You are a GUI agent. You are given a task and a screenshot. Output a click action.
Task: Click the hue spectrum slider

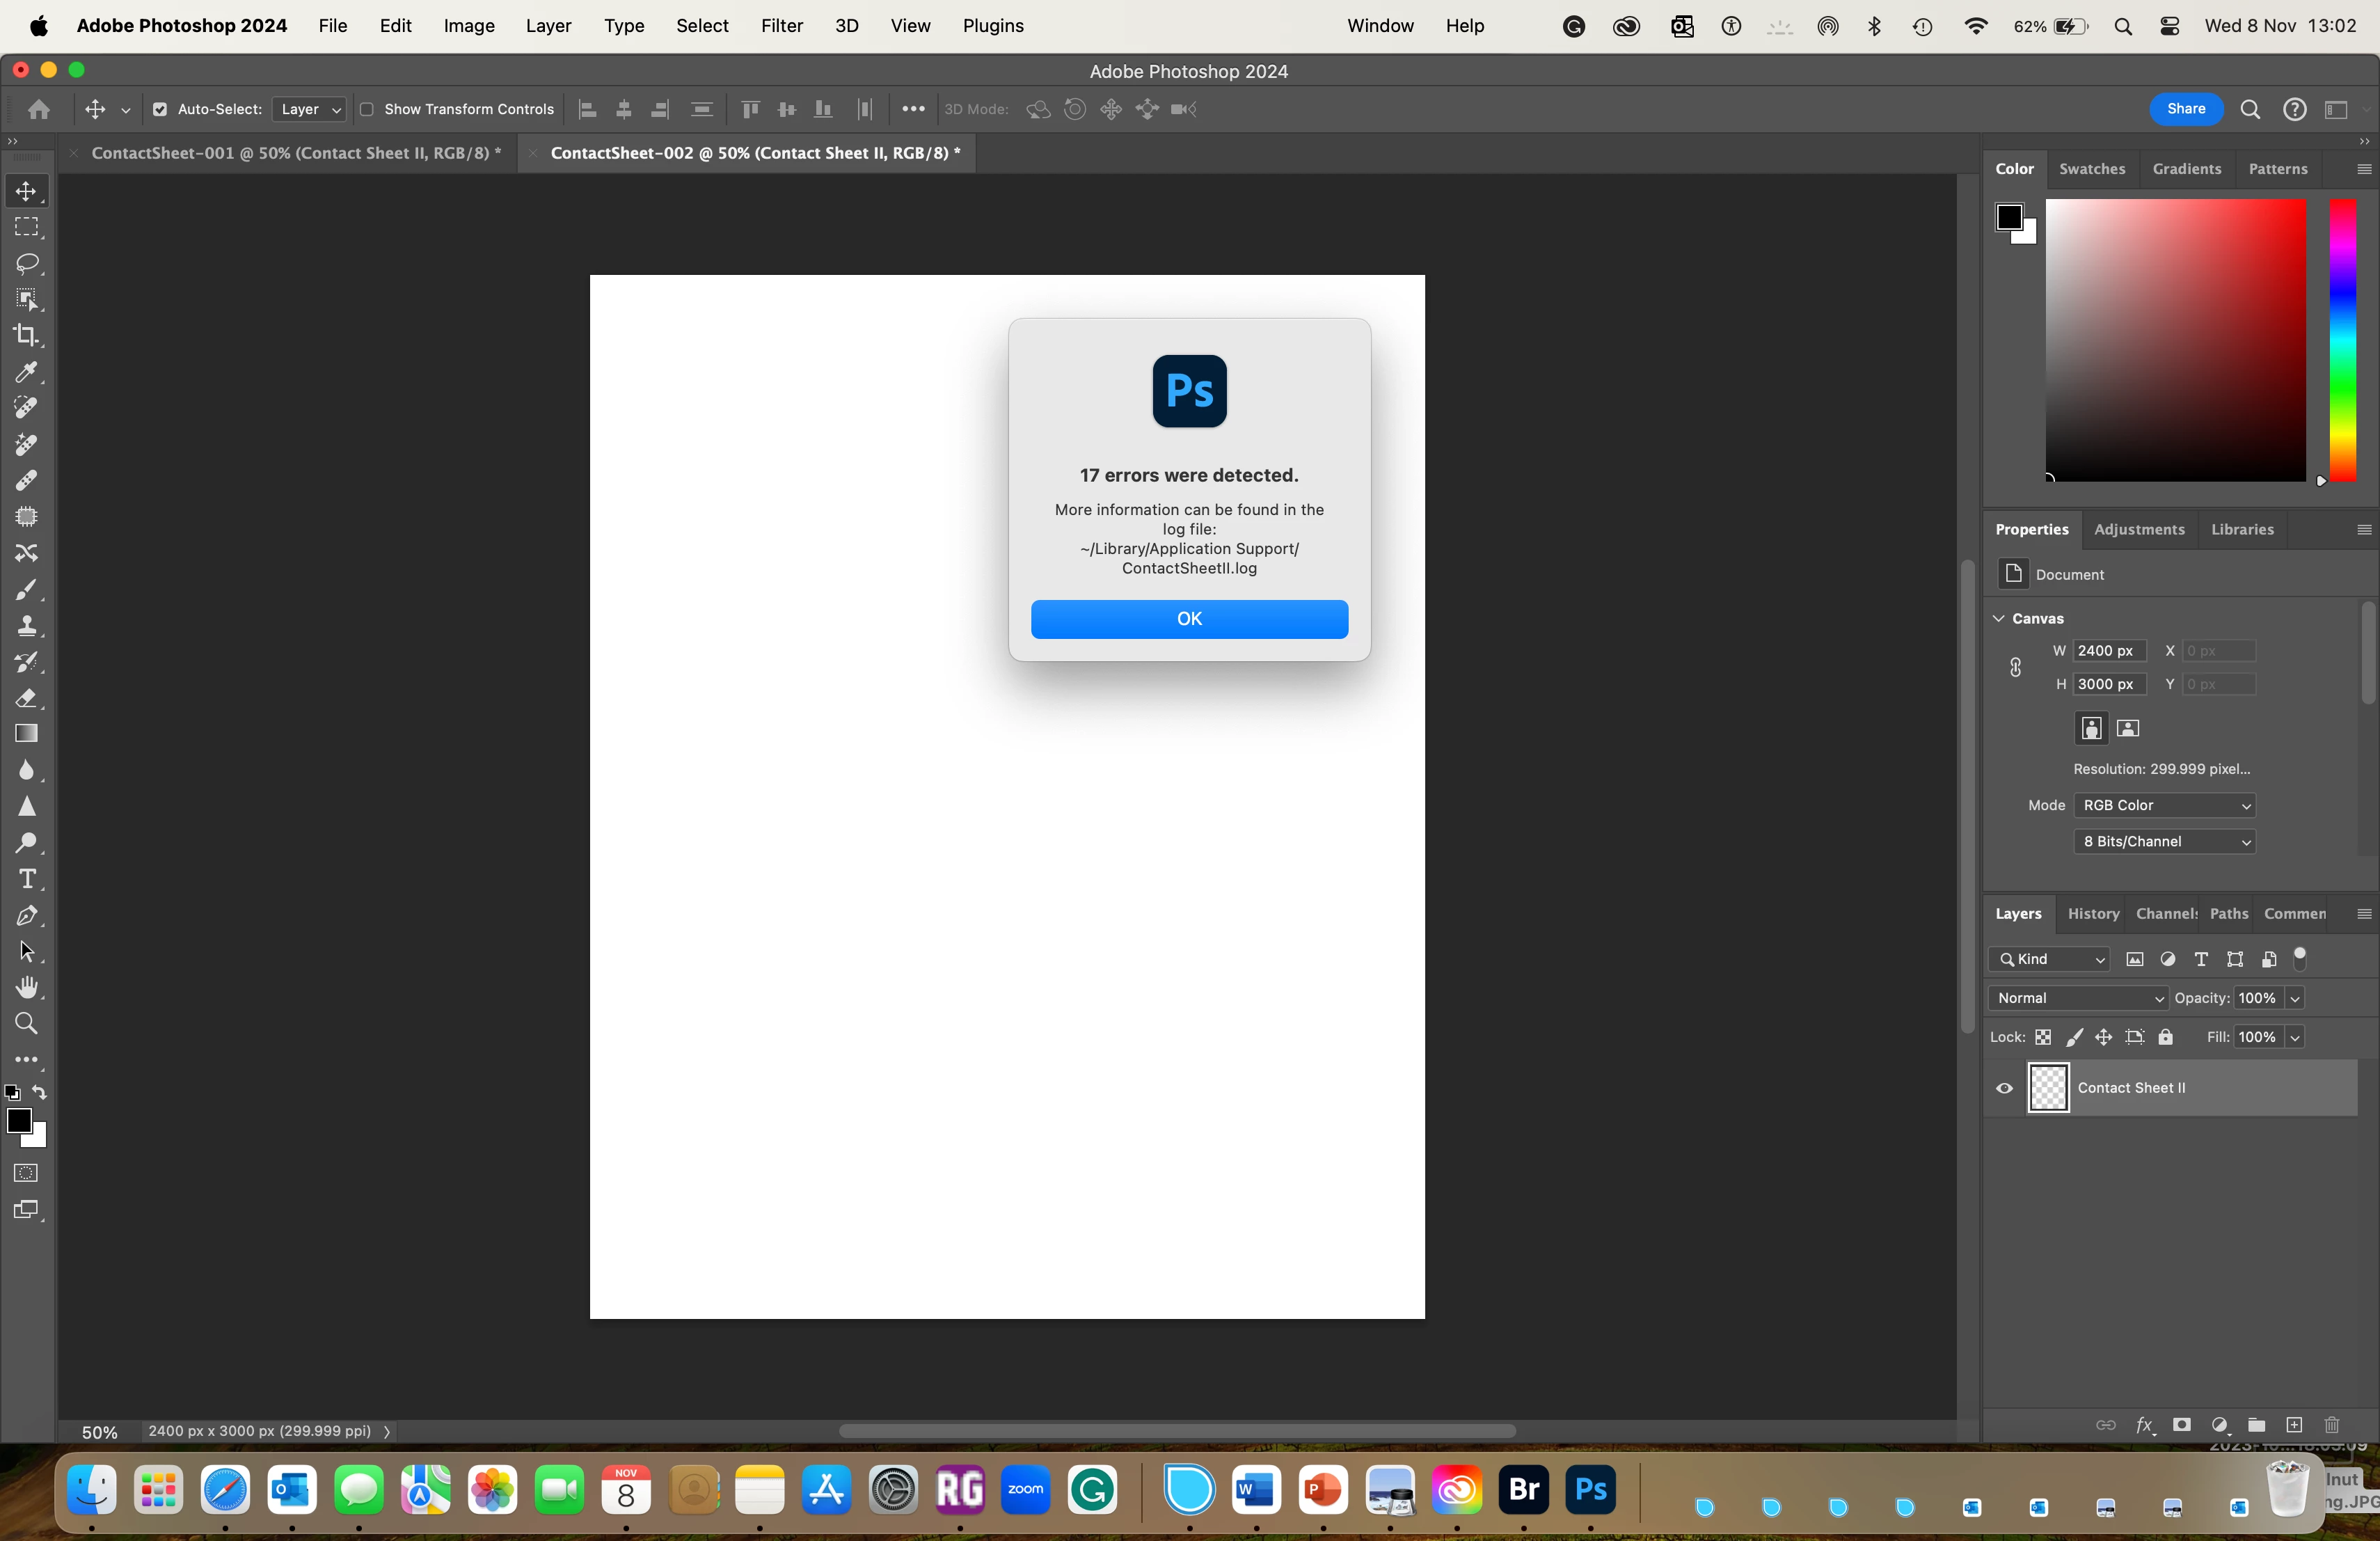pos(2342,340)
